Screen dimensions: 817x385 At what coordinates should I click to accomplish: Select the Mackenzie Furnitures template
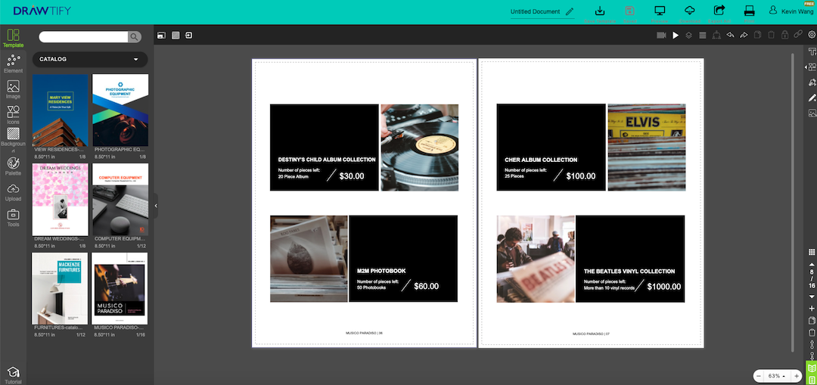click(x=60, y=289)
